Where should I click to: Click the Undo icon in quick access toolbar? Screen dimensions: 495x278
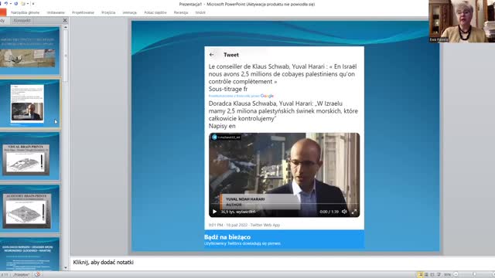tap(6, 4)
